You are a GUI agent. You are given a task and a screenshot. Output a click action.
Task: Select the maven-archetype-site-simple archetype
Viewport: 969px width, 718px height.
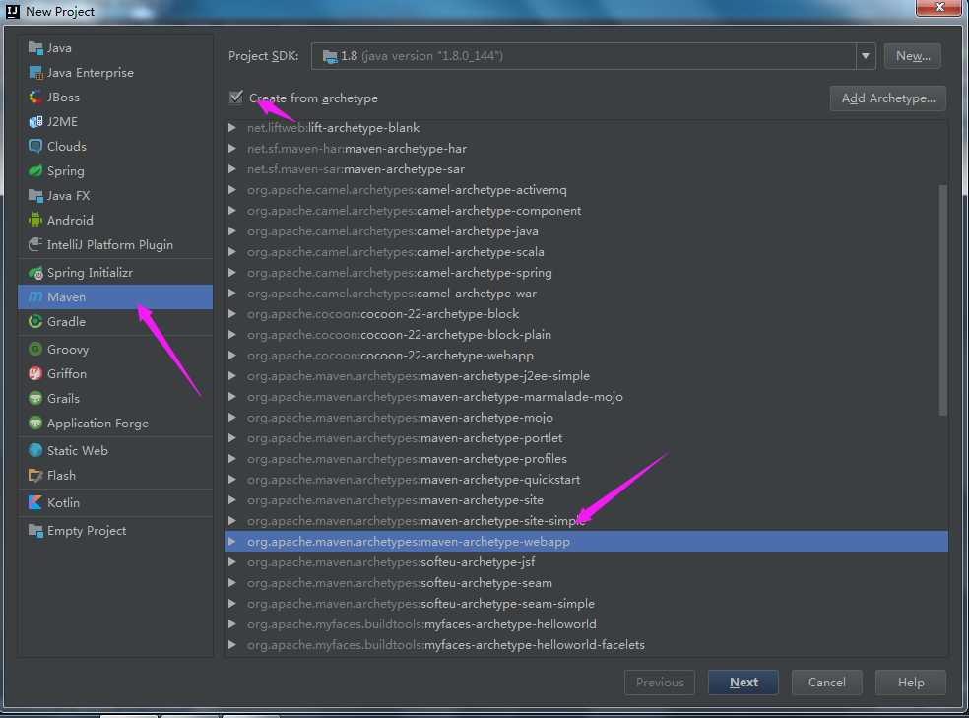point(586,521)
